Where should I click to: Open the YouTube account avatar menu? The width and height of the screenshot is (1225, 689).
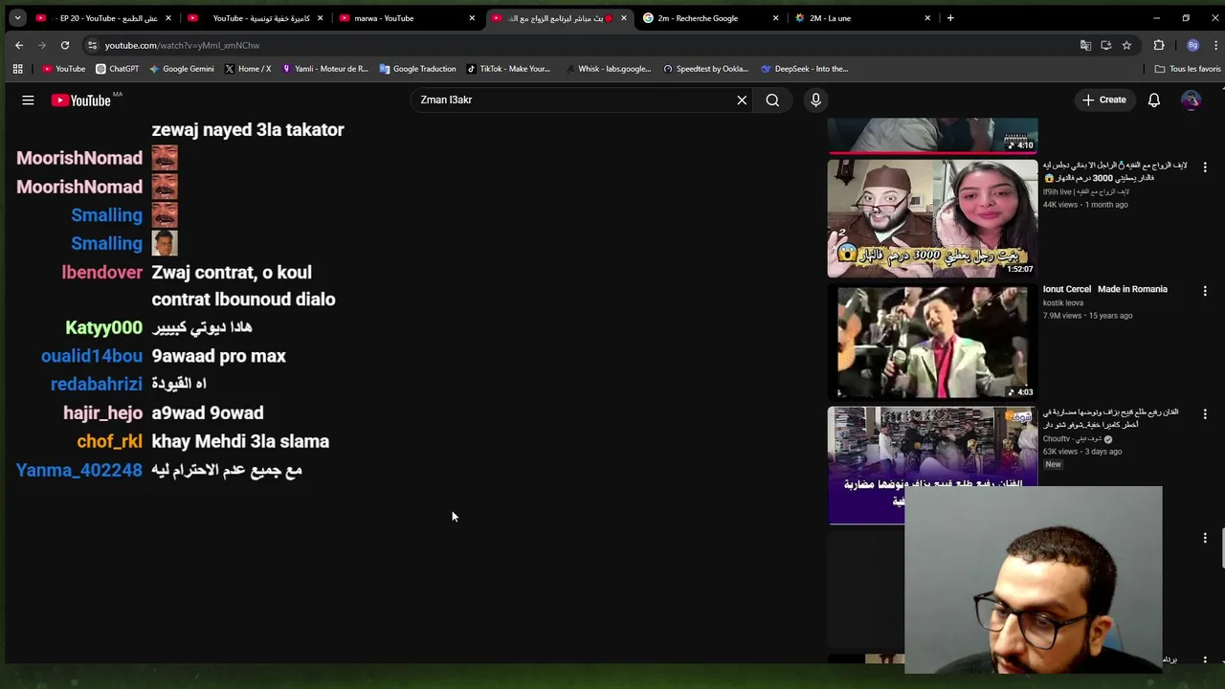[x=1191, y=100]
